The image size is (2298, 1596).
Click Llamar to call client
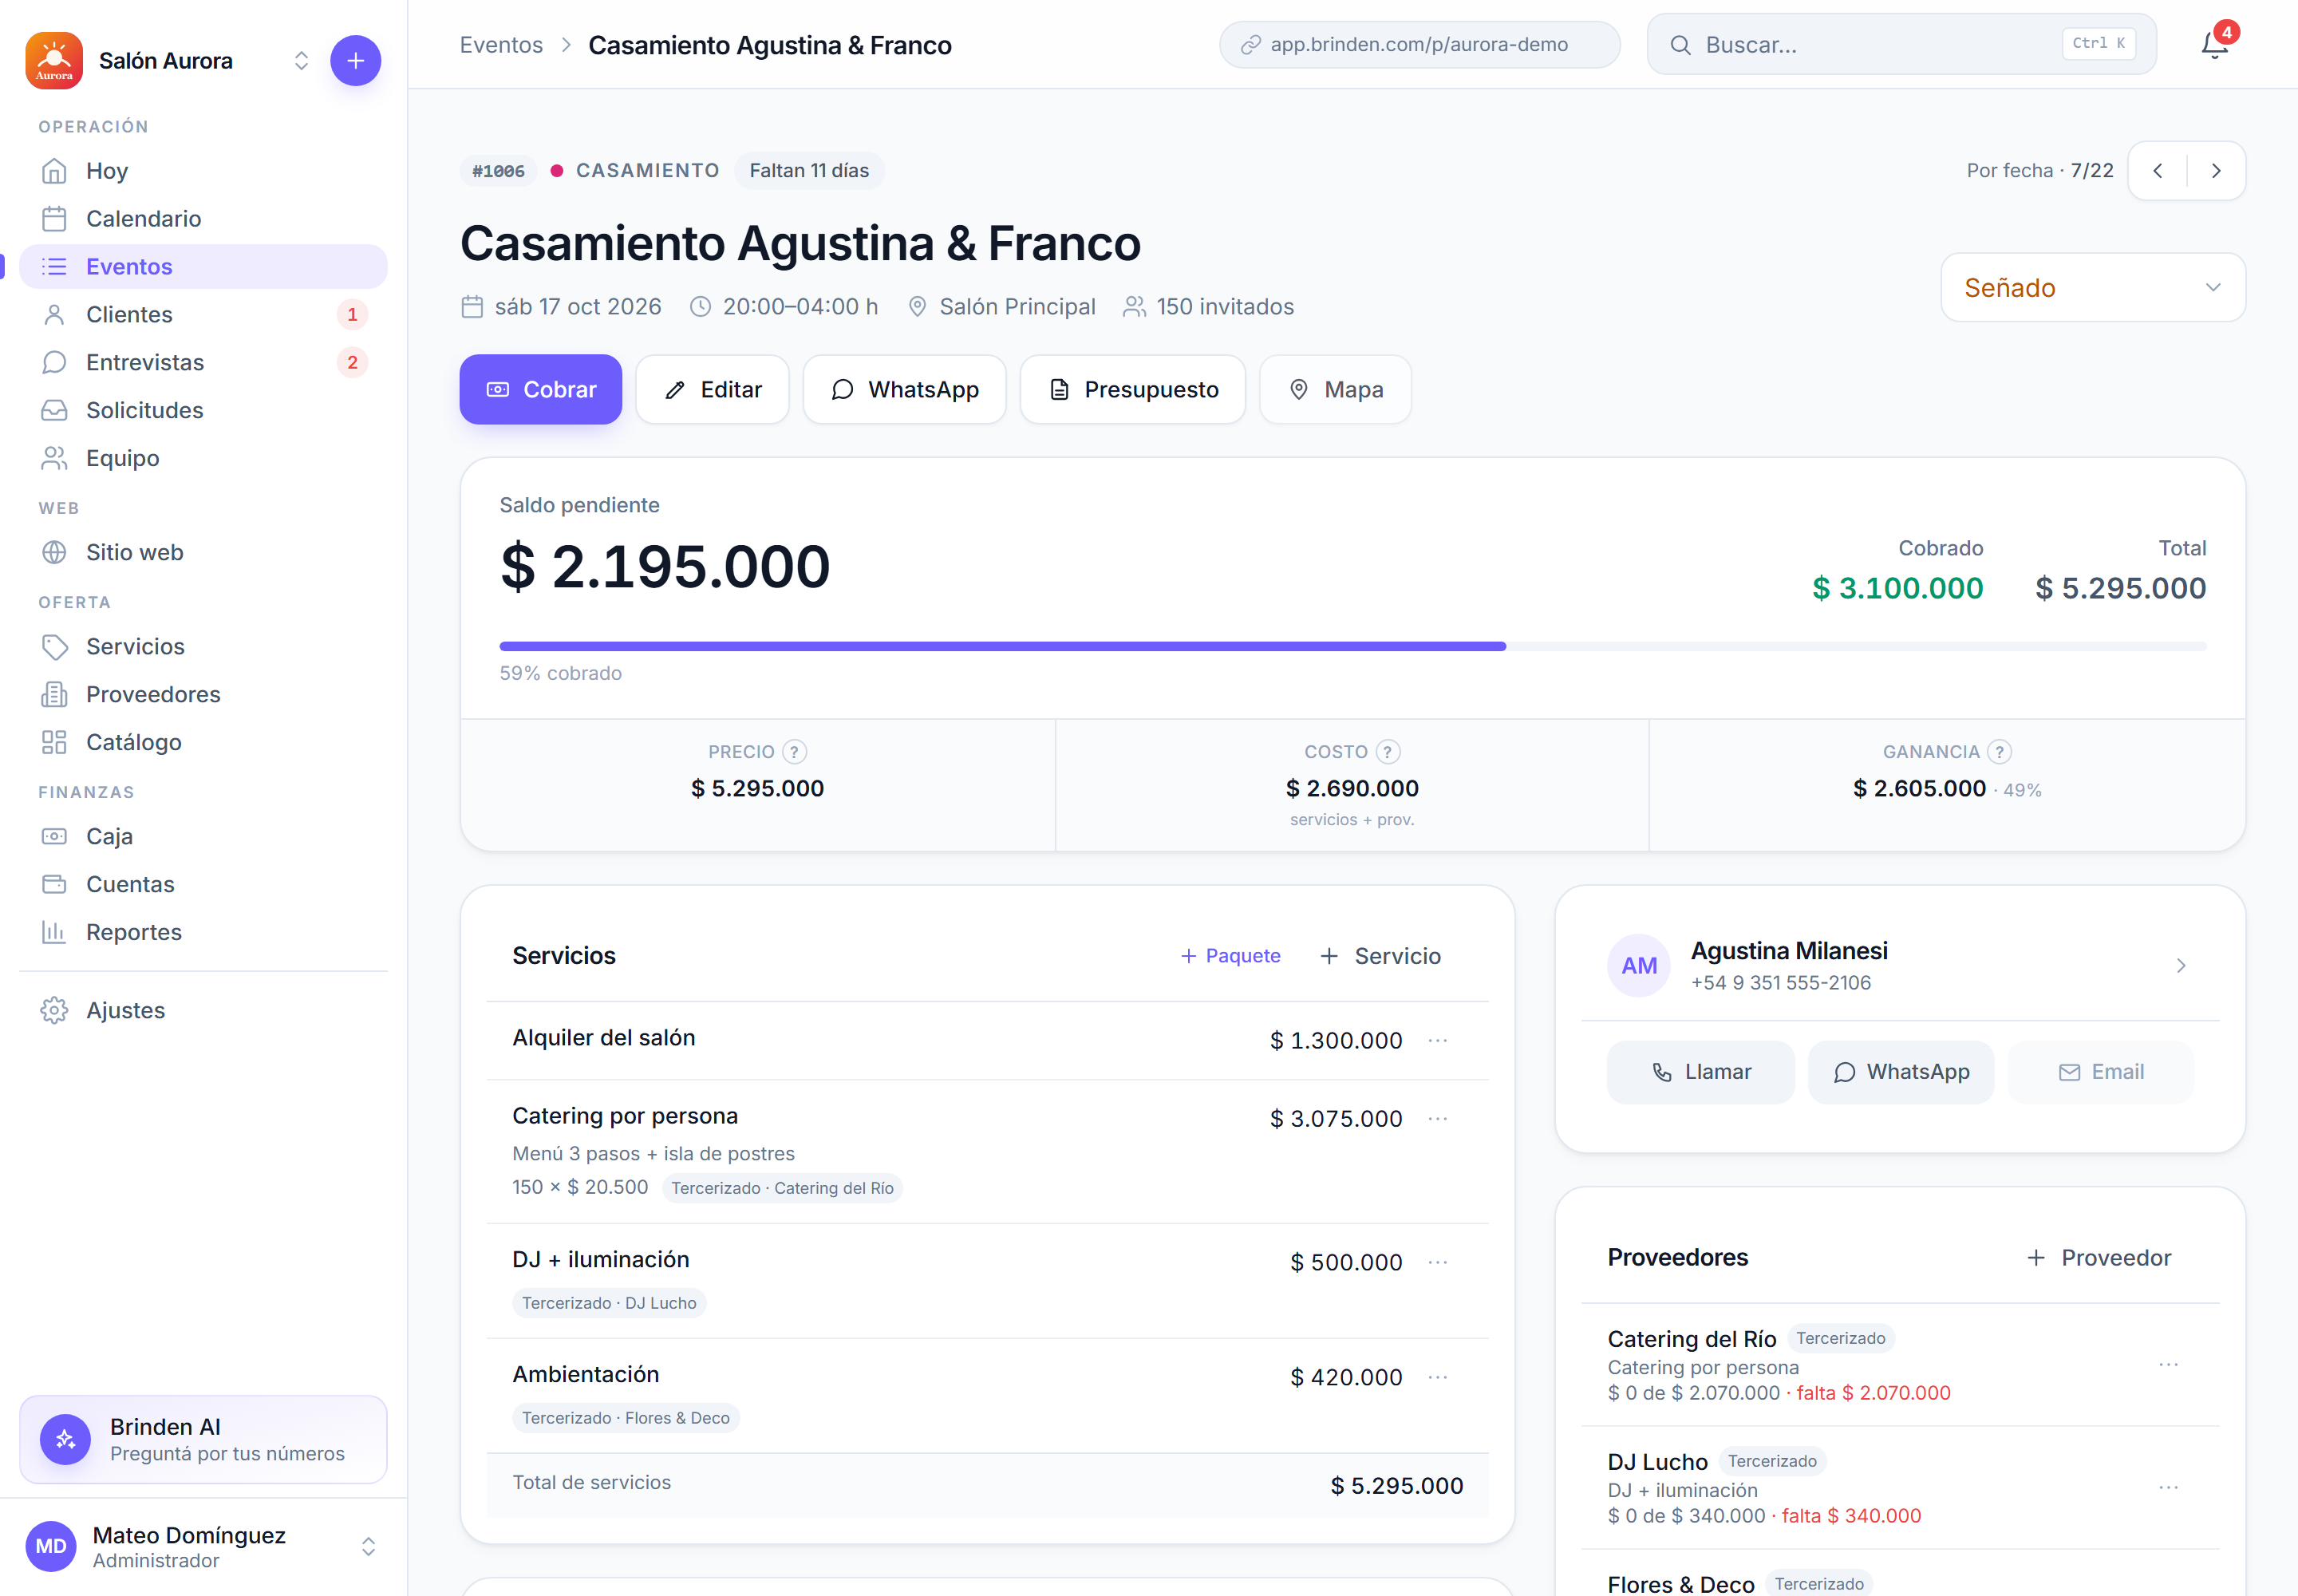1701,1072
